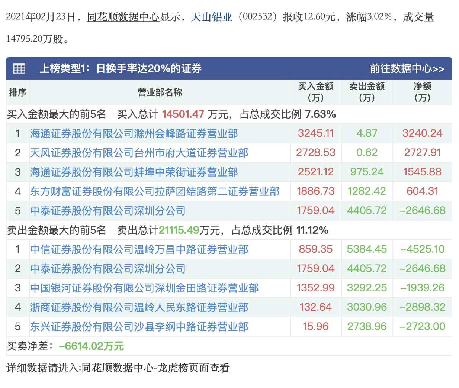Select buy amount 3245.11
Image resolution: width=459 pixels, height=388 pixels.
316,133
